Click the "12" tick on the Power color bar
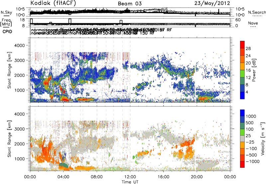Screen dimensions: 266x184 click(x=248, y=78)
